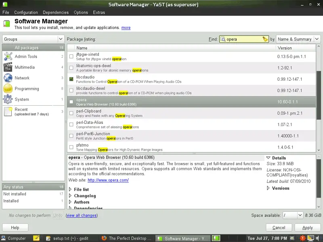Open the Extras menu
Screen dimensions: 323x242
(99, 13)
